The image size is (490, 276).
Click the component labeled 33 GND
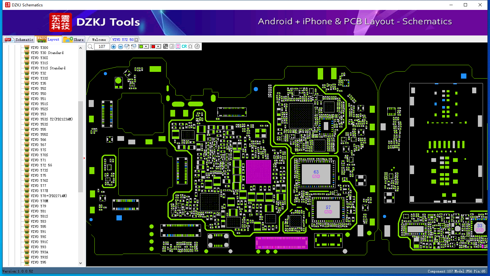point(479,227)
